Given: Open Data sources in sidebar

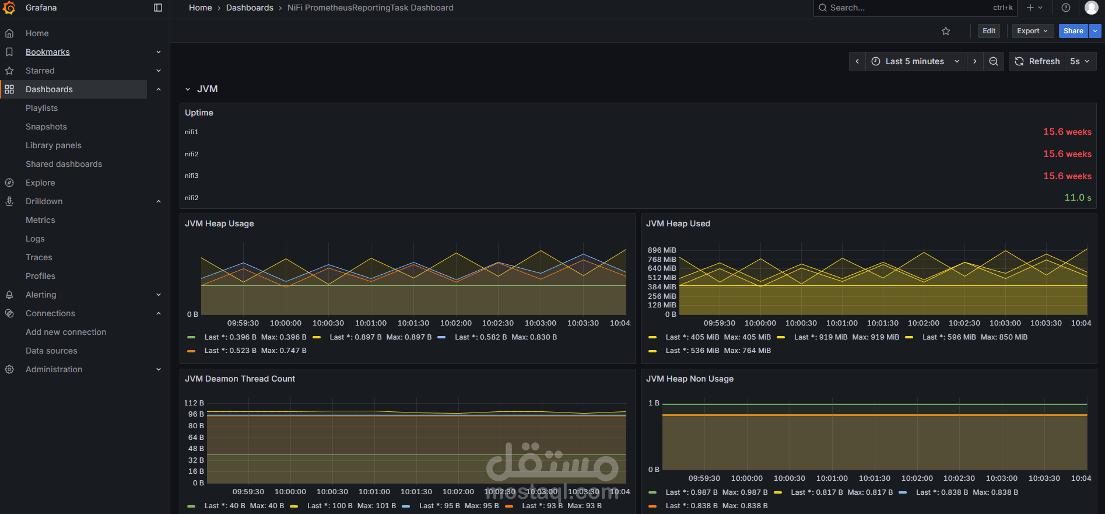Looking at the screenshot, I should tap(51, 351).
